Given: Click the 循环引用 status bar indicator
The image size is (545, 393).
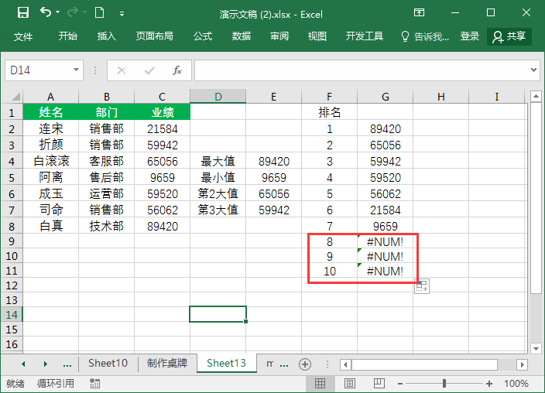Looking at the screenshot, I should click(x=55, y=383).
